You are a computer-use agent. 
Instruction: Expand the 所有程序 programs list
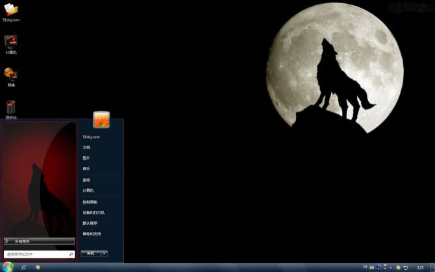pyautogui.click(x=39, y=241)
